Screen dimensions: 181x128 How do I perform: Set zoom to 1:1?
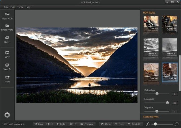[x=73, y=124]
